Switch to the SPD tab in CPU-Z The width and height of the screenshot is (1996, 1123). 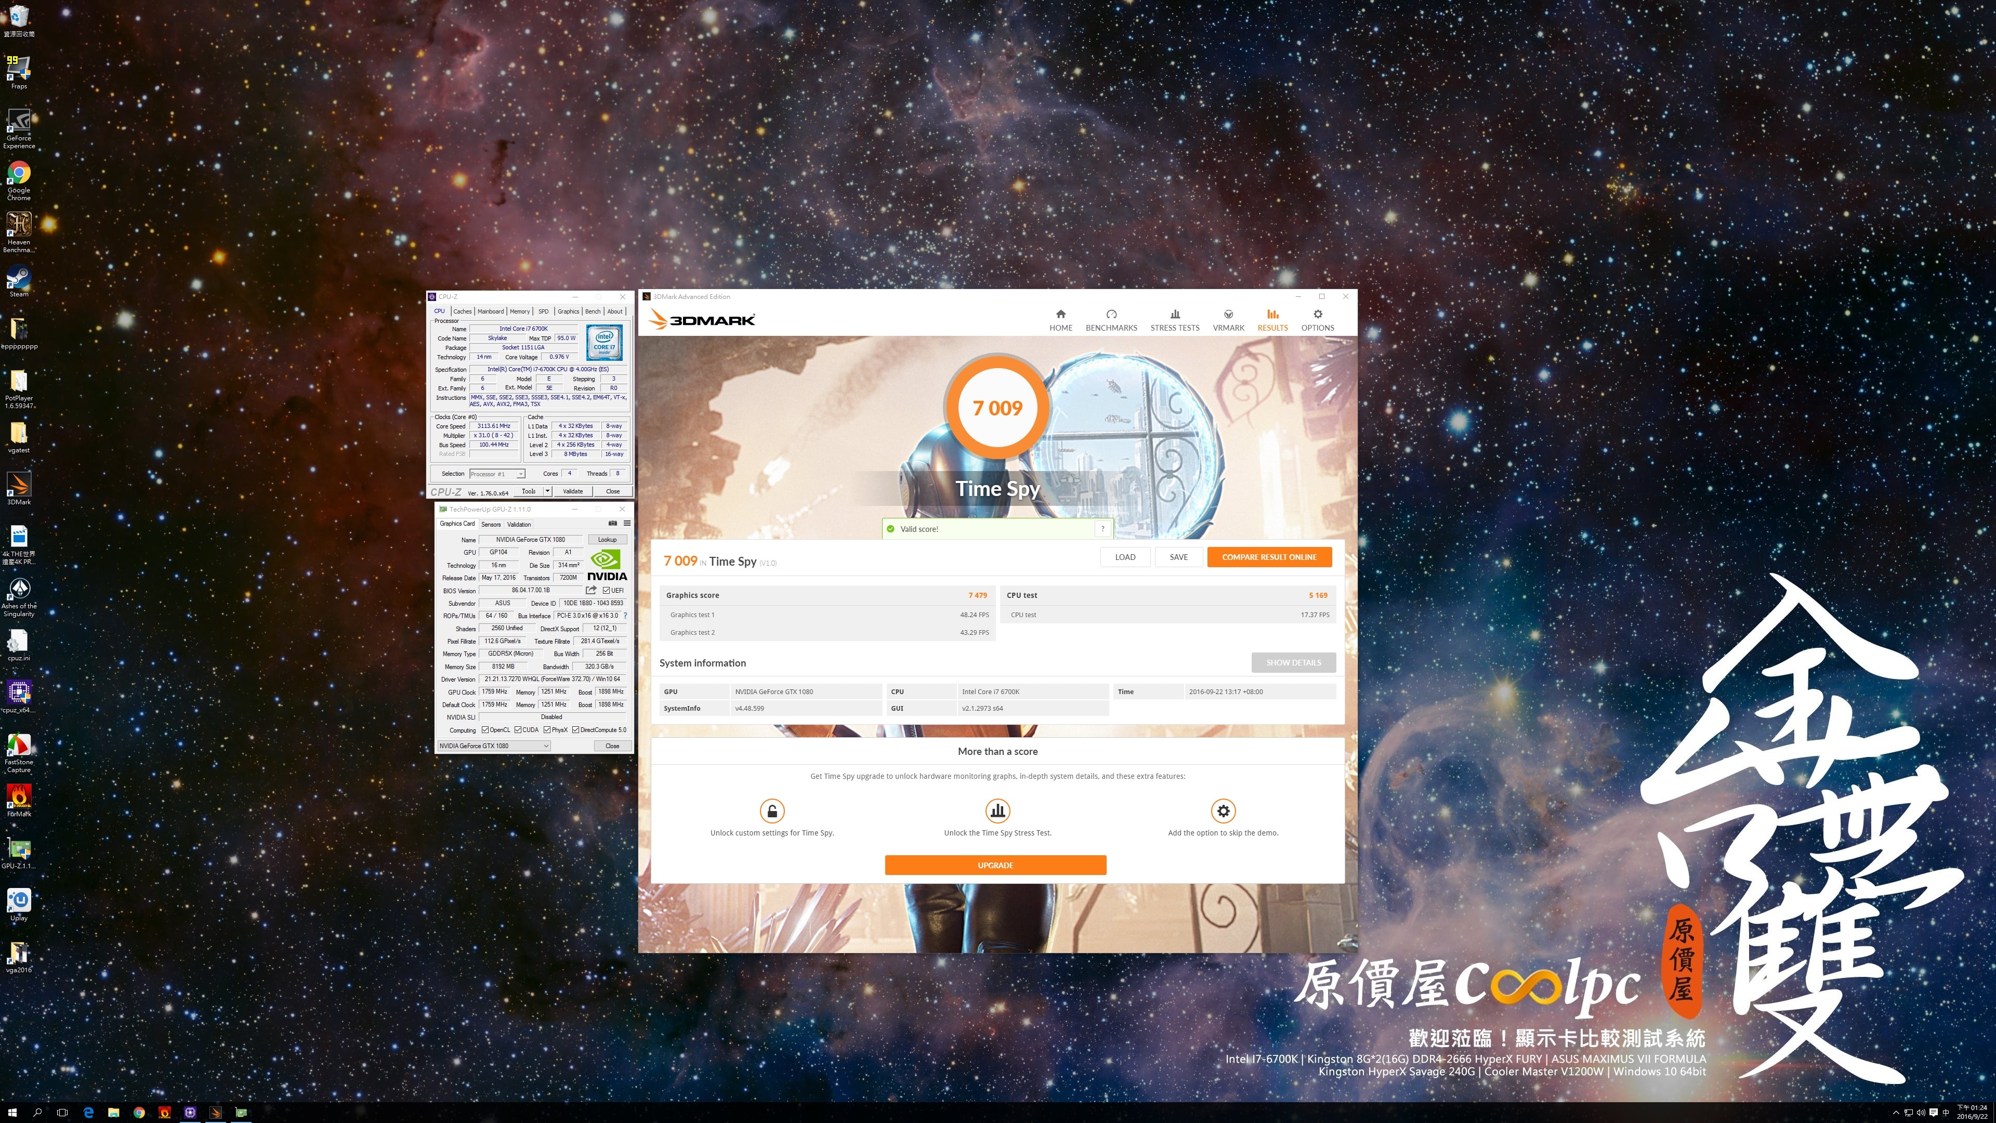click(x=543, y=311)
